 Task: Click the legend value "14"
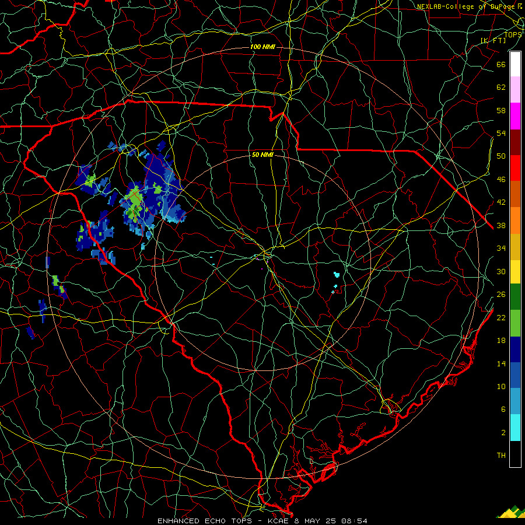[501, 363]
